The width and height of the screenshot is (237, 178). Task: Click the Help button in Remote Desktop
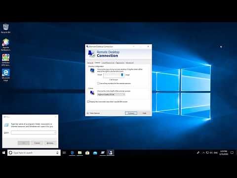click(144, 113)
